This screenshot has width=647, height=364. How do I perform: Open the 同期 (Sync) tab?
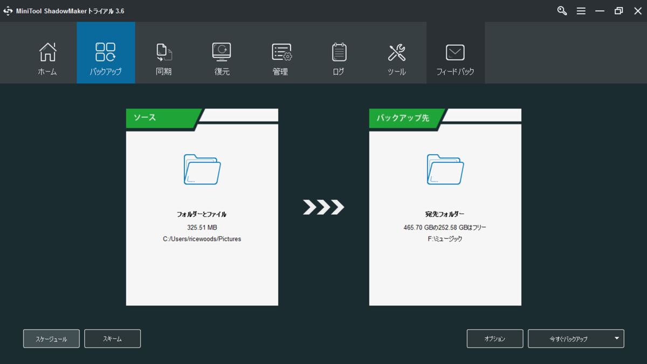[x=164, y=53]
